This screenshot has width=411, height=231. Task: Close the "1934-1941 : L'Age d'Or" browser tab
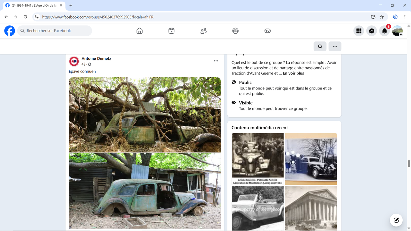pyautogui.click(x=61, y=5)
